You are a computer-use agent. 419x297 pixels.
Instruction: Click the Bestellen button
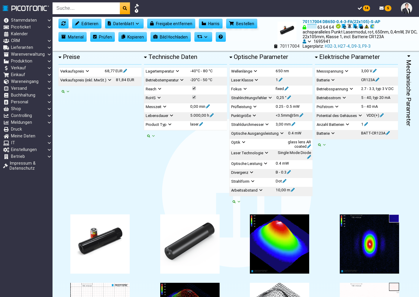tap(242, 23)
